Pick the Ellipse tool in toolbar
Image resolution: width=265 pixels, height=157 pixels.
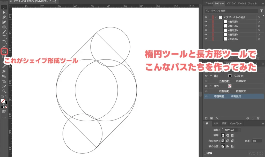coord(4,27)
